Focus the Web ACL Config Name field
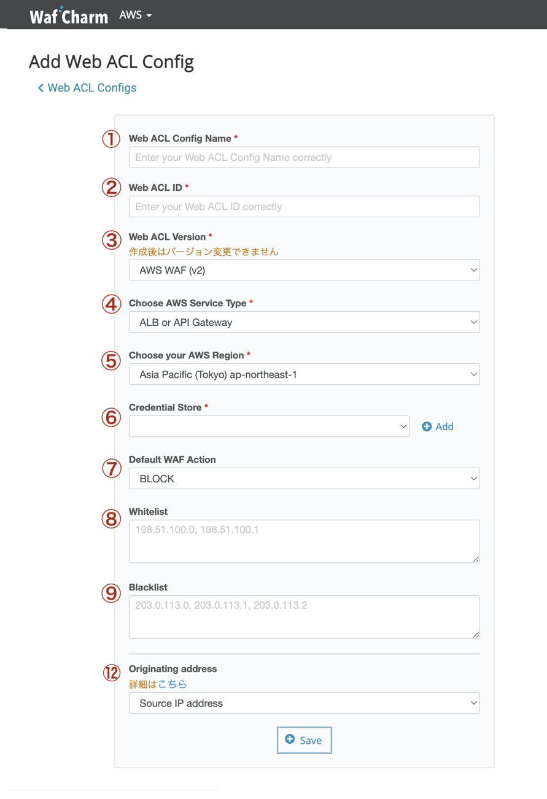This screenshot has width=547, height=799. point(304,157)
